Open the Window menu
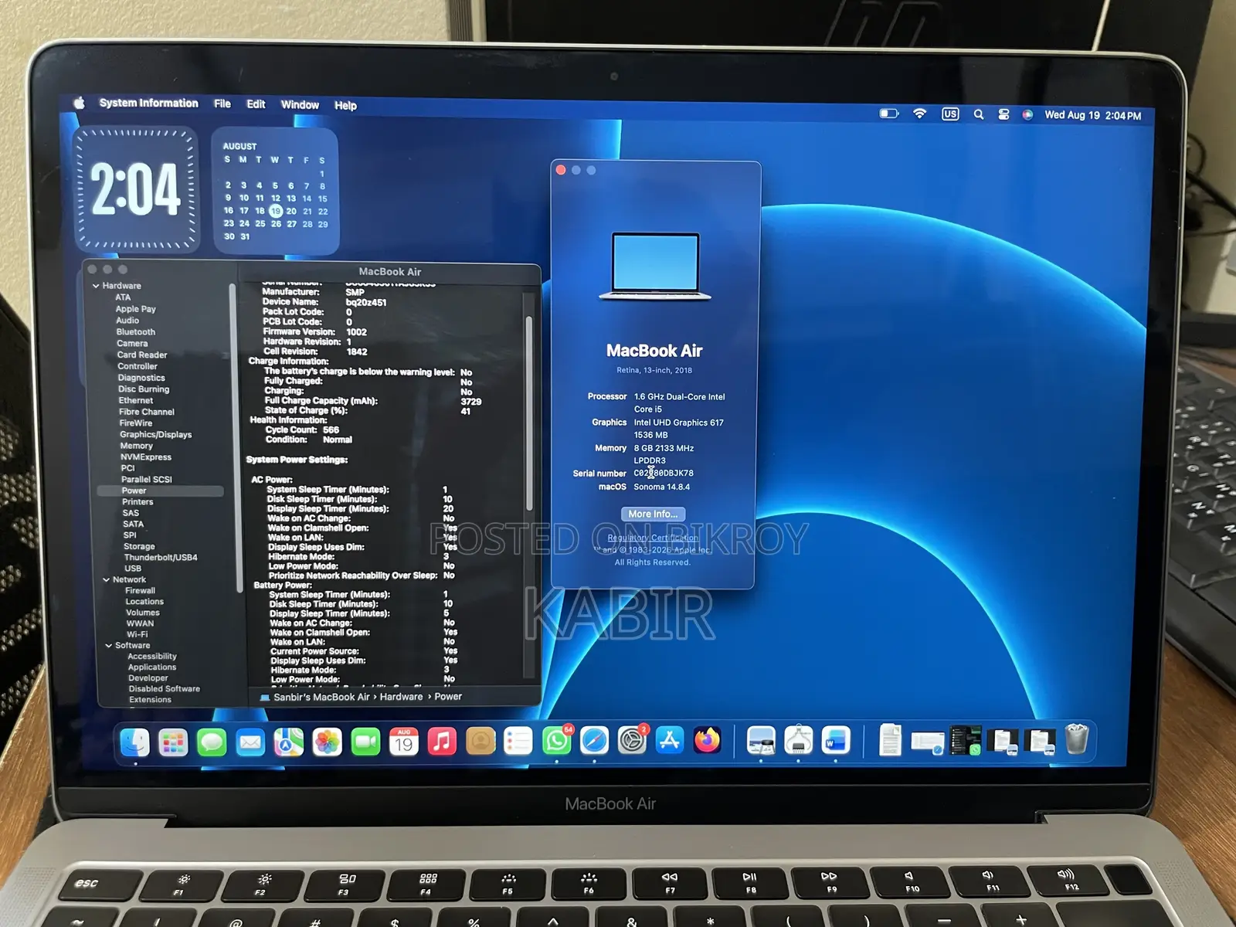The height and width of the screenshot is (927, 1236). click(300, 105)
